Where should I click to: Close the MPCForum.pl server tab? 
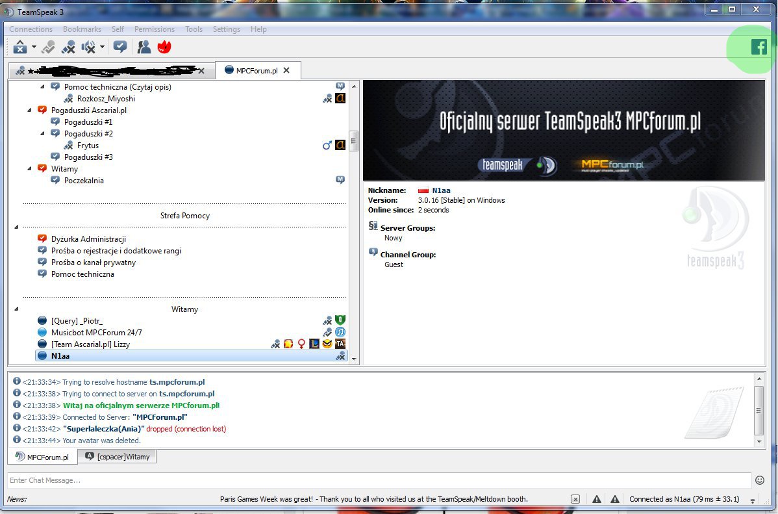point(286,71)
